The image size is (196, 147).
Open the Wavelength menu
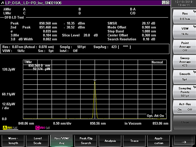(13, 141)
